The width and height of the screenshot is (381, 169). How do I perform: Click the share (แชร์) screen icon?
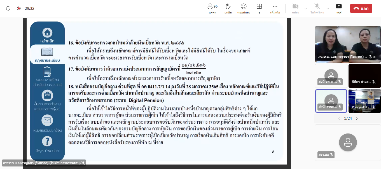point(339,8)
